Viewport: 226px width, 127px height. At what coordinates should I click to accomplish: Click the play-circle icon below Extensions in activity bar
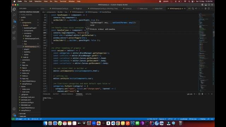(x=14, y=38)
